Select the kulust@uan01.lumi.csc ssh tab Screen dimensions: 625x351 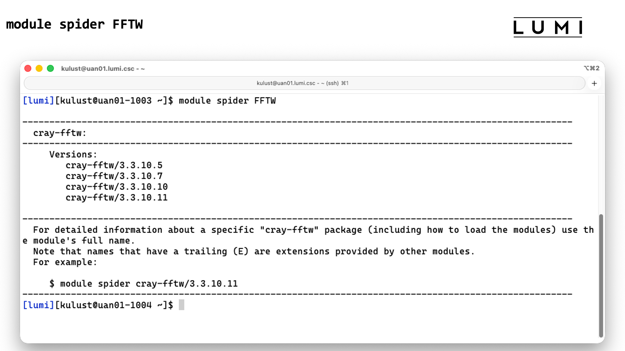click(302, 83)
